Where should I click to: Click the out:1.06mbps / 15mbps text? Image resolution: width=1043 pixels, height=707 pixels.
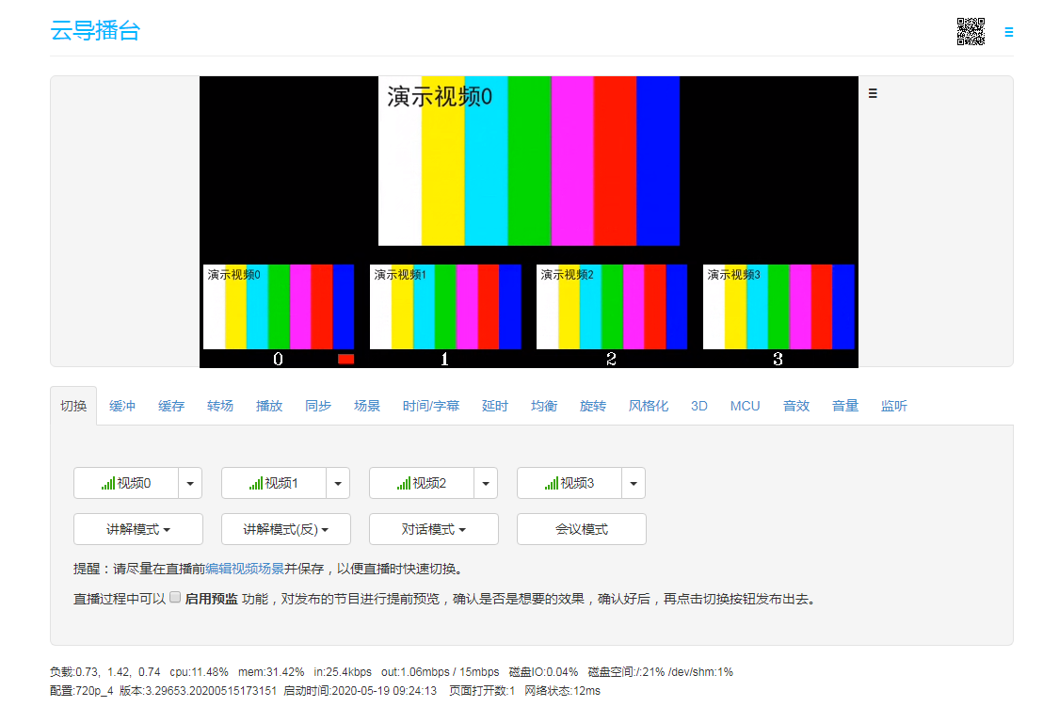tap(441, 672)
